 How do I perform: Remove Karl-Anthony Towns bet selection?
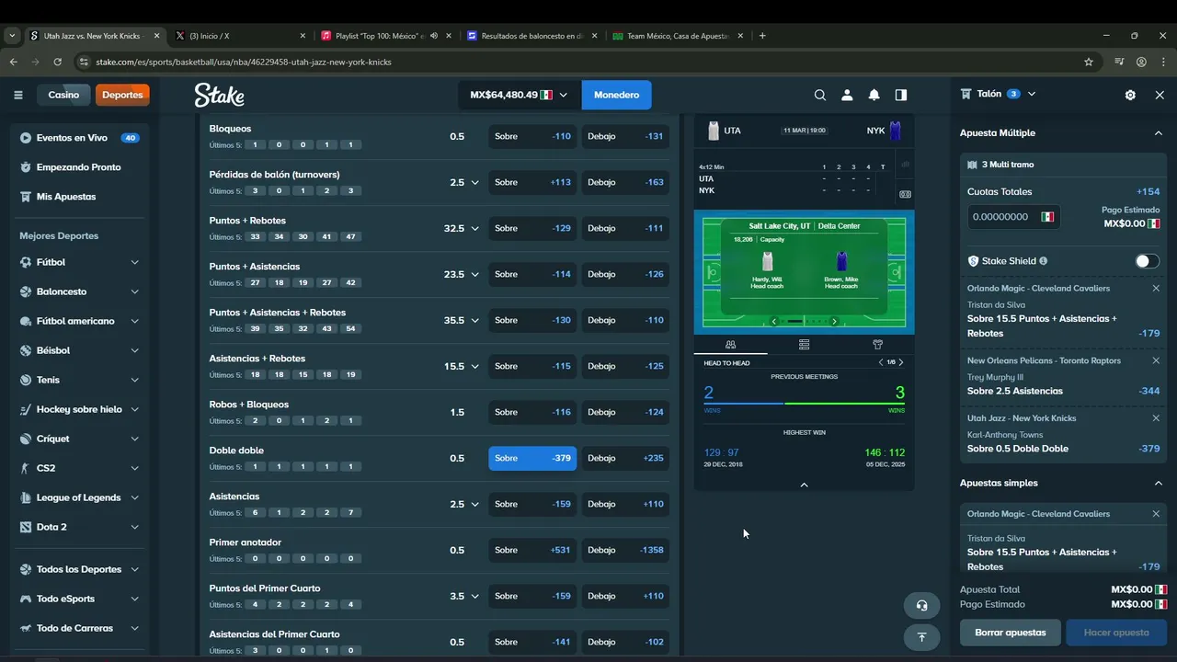click(1156, 417)
